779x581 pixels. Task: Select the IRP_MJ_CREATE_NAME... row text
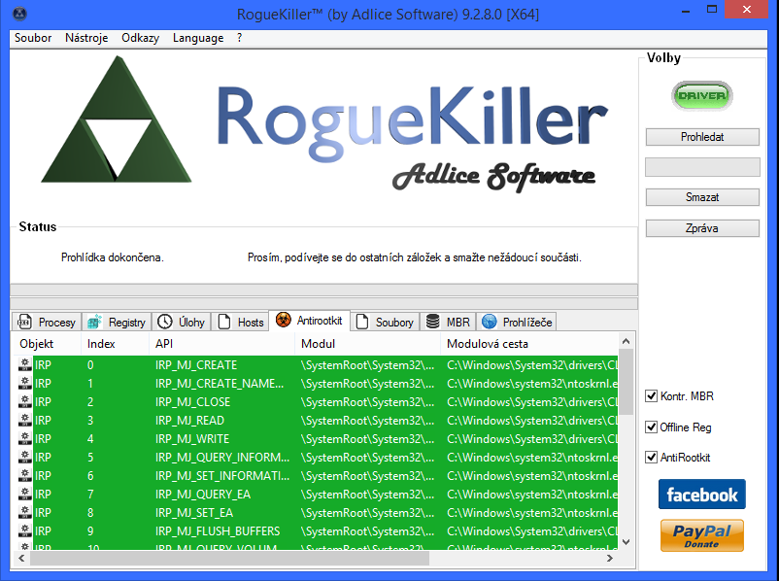click(x=220, y=383)
